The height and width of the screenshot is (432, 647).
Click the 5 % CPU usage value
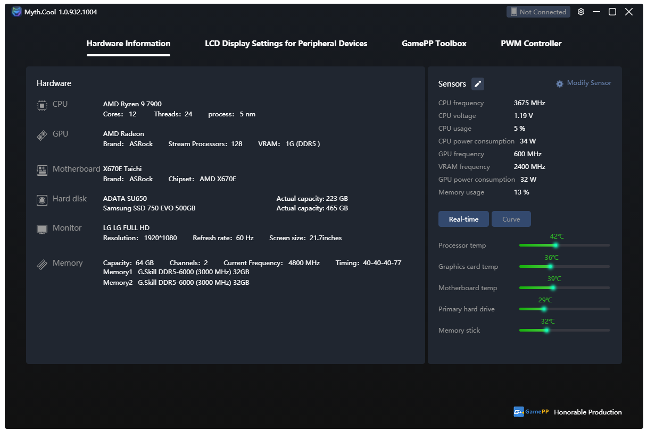tap(519, 129)
